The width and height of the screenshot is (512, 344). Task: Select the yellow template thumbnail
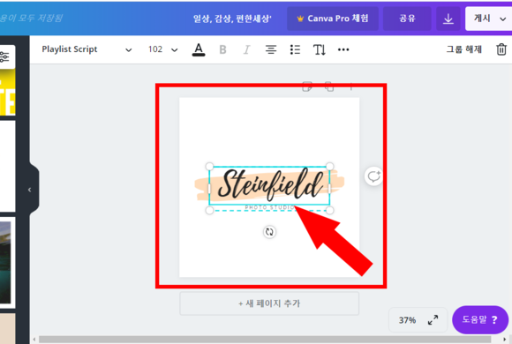(x=8, y=93)
